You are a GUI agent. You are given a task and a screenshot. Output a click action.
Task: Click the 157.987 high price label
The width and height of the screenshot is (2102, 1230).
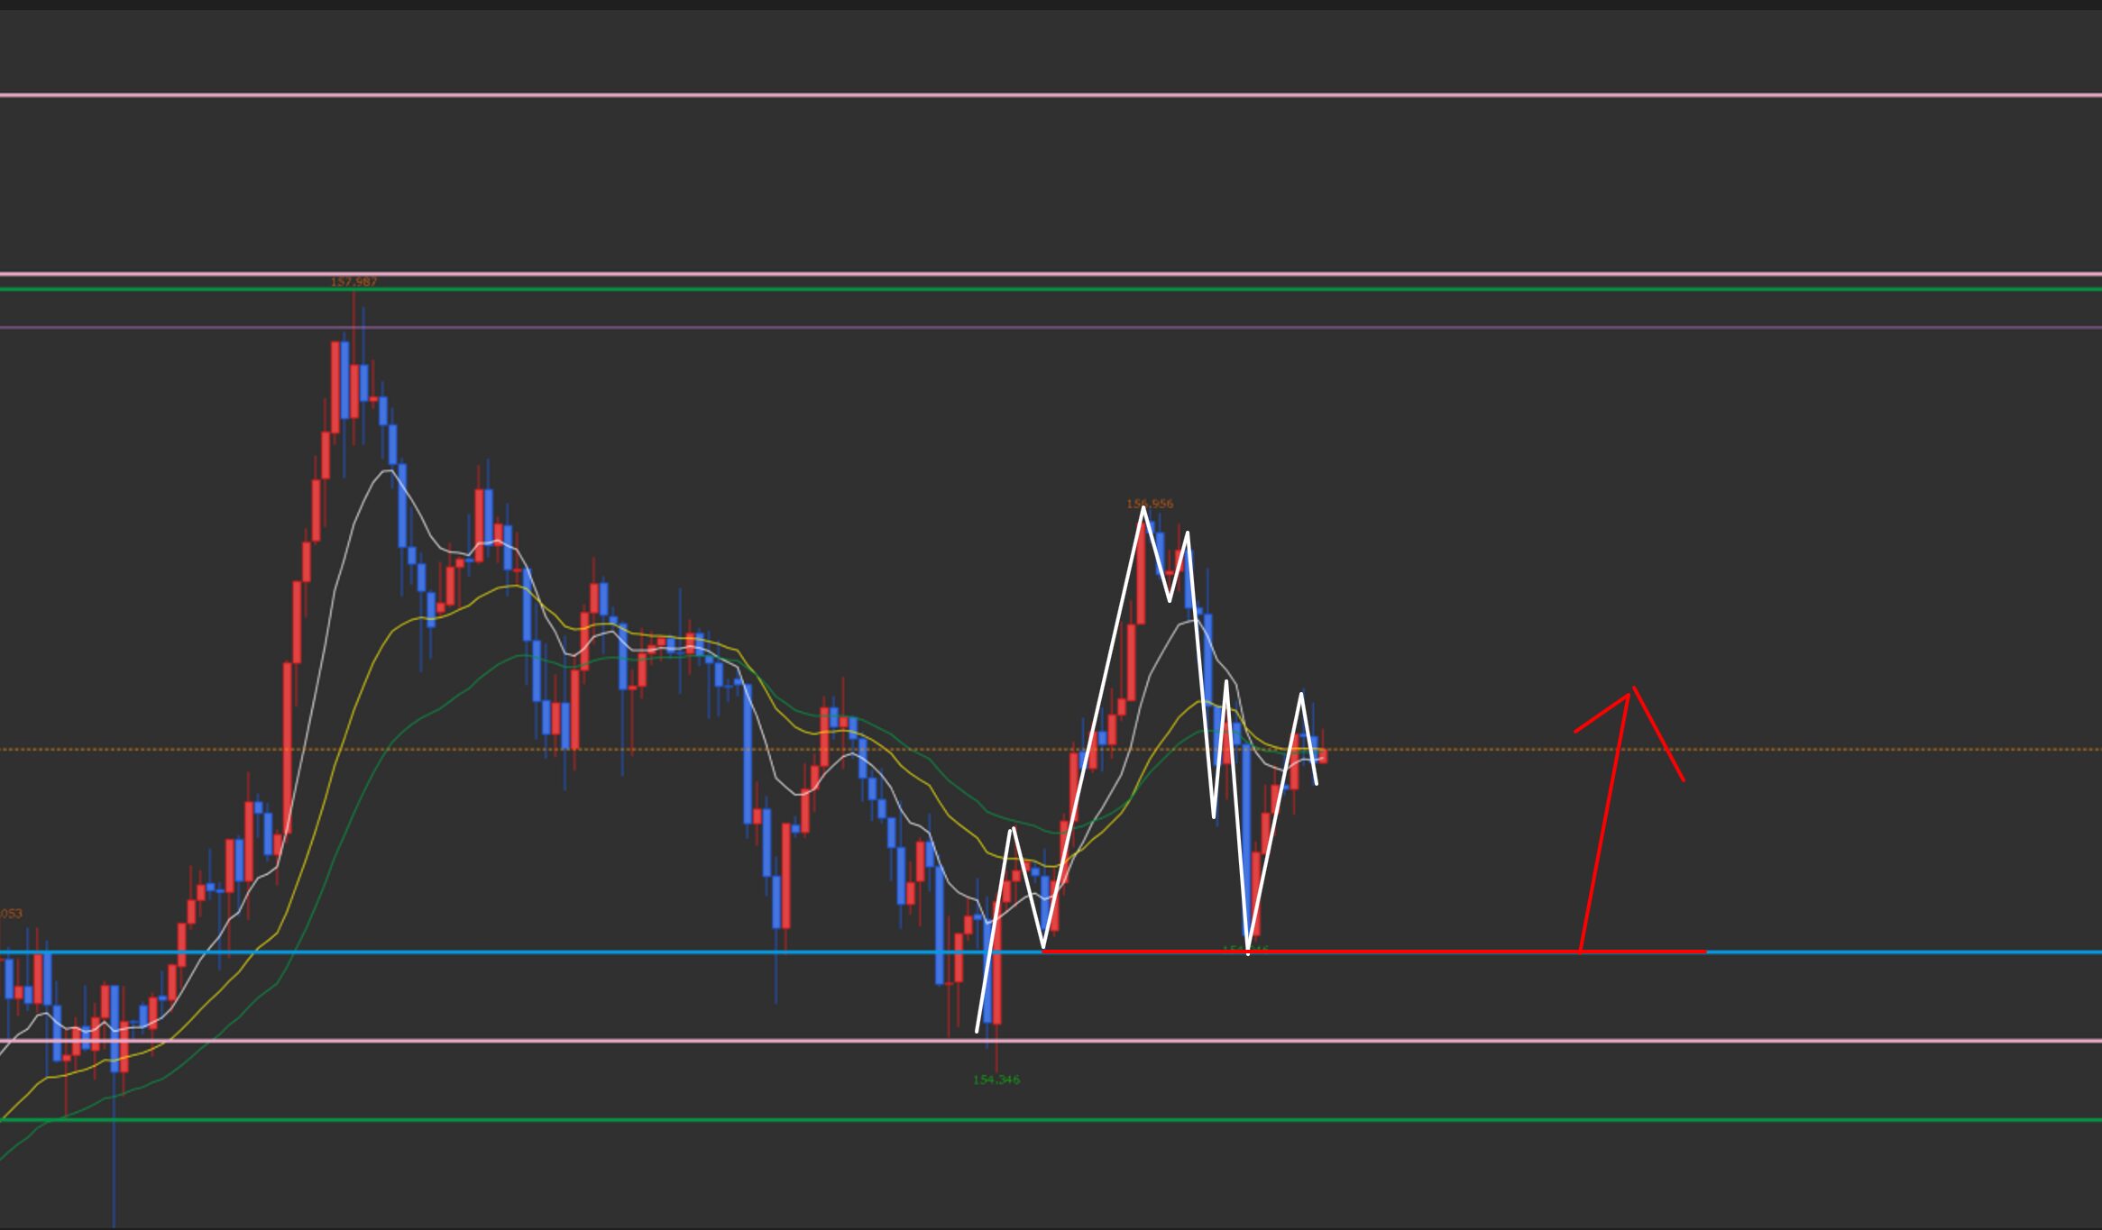pyautogui.click(x=353, y=282)
